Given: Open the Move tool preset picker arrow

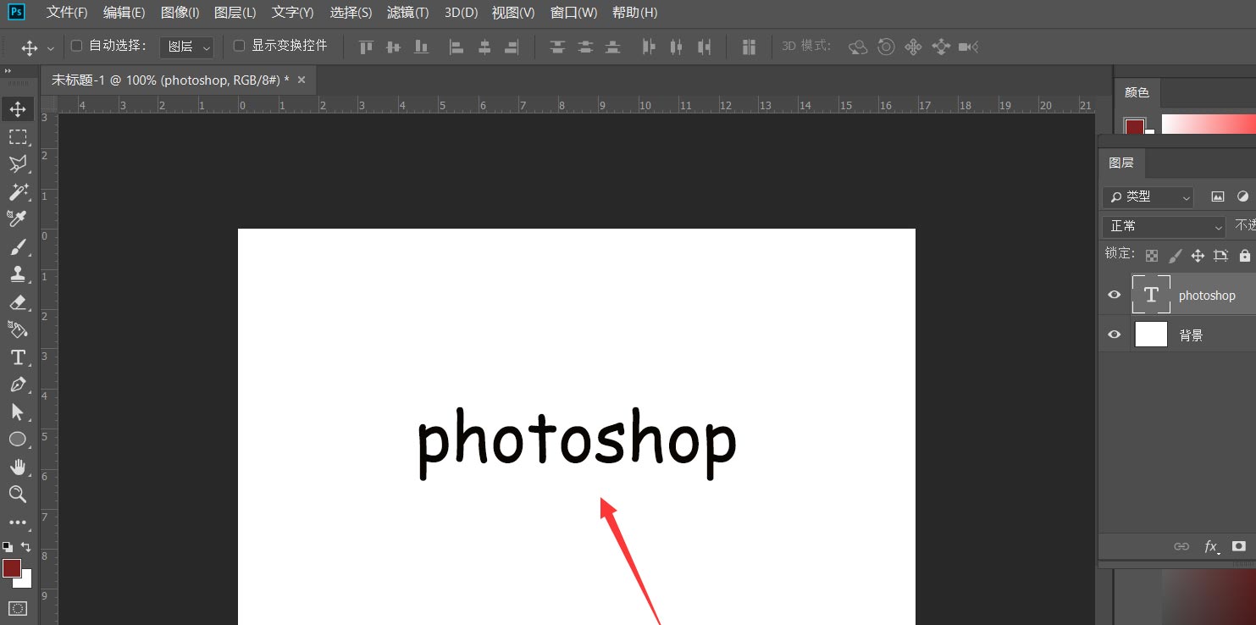Looking at the screenshot, I should click(51, 48).
